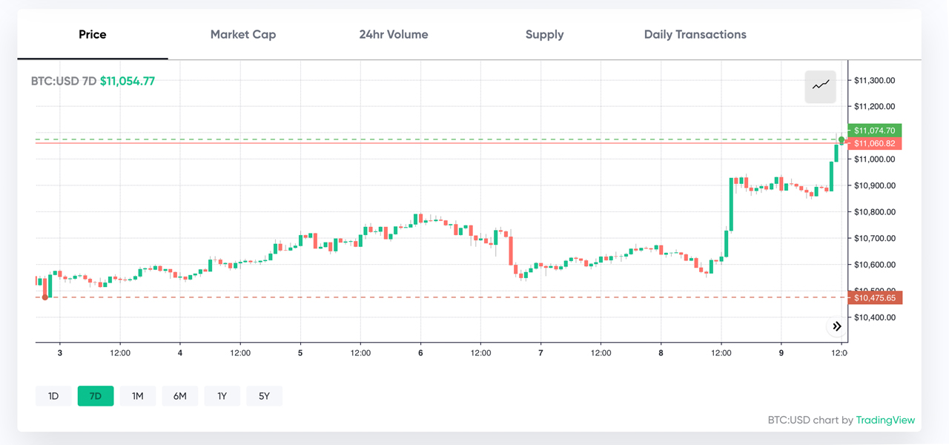Click the line chart type icon

click(x=821, y=86)
